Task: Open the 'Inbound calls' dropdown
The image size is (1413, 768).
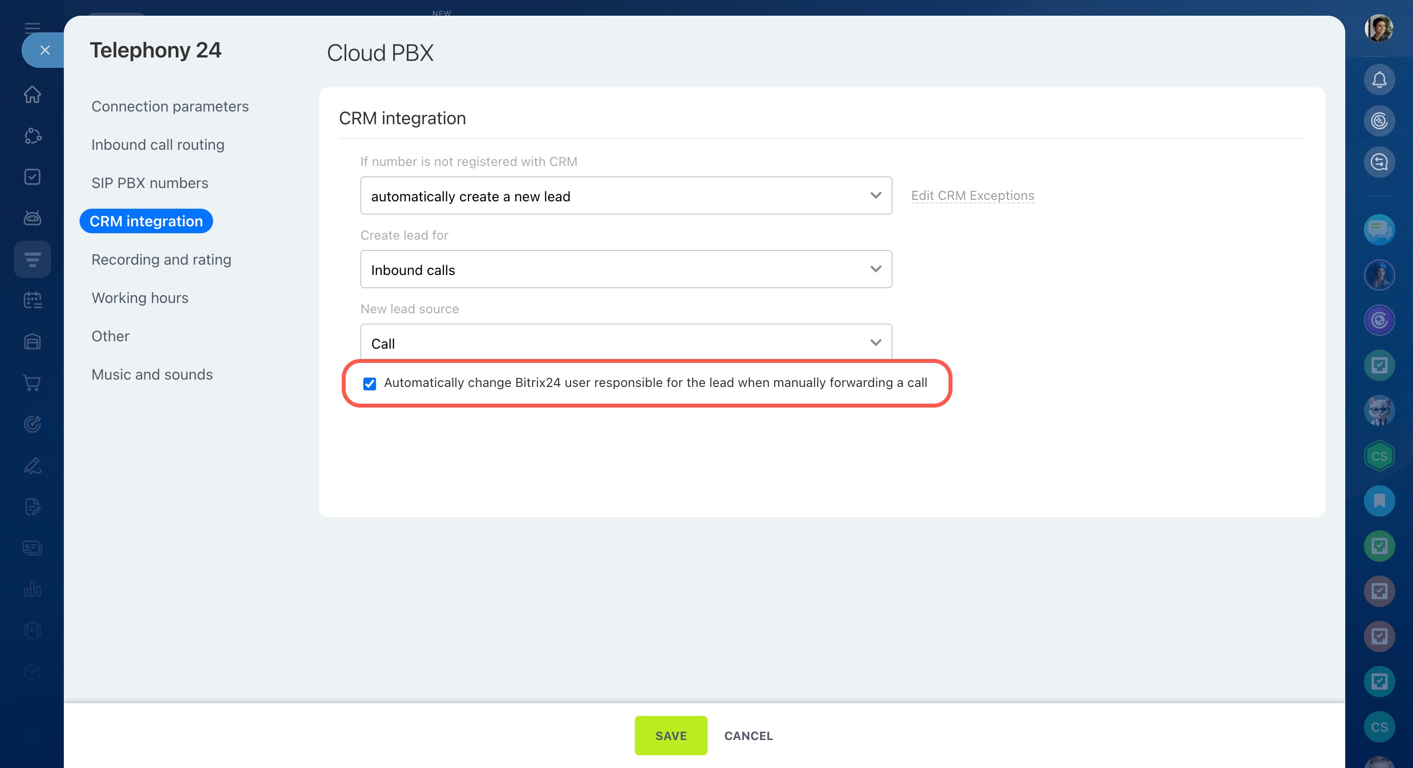Action: (x=626, y=270)
